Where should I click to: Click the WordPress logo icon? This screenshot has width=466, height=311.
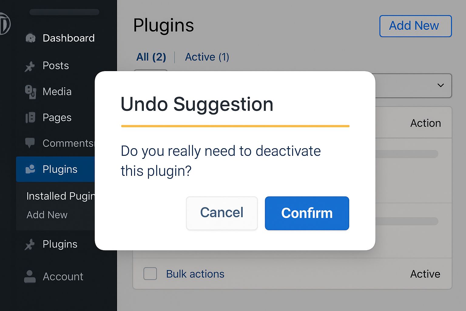pos(4,24)
